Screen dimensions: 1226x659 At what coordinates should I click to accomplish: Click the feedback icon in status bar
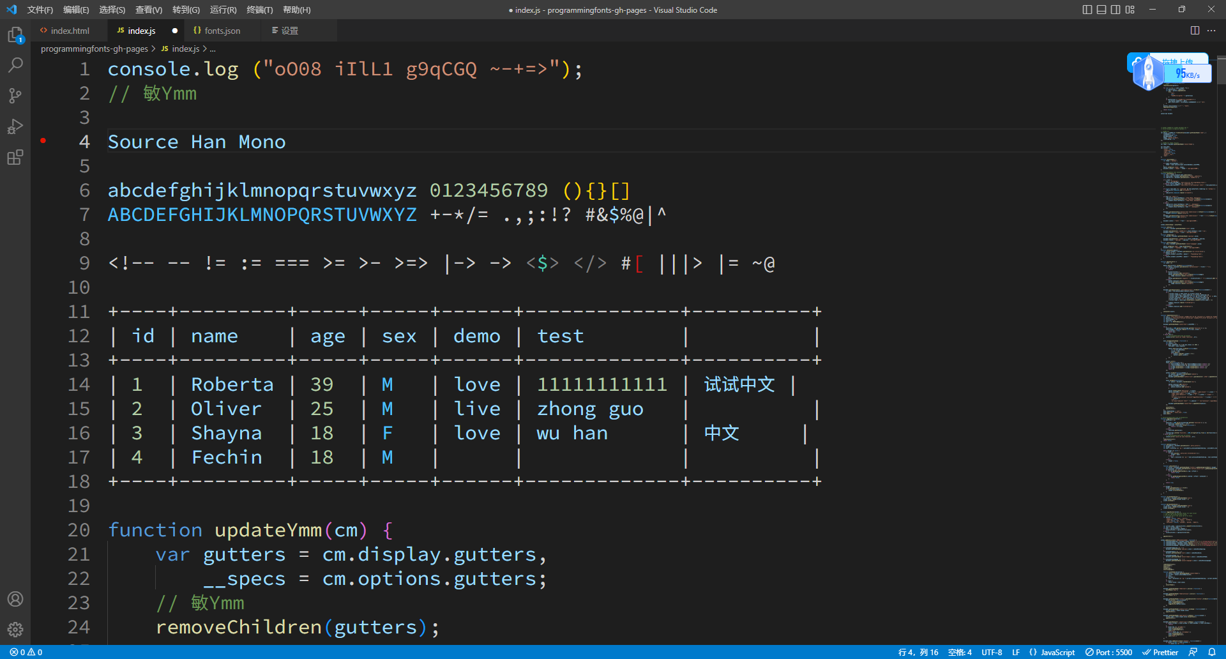click(x=1193, y=652)
